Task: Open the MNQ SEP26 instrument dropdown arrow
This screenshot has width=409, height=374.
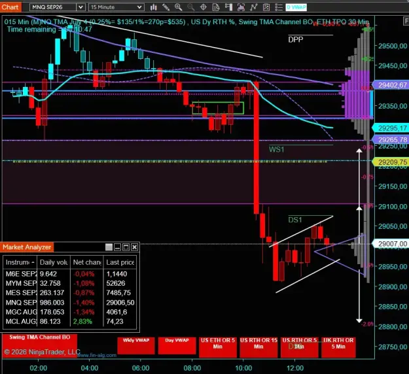Action: tap(81, 7)
